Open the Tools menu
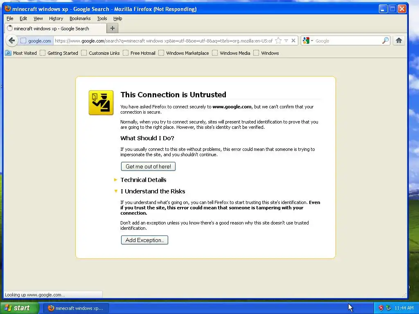This screenshot has height=314, width=419. coord(102,18)
